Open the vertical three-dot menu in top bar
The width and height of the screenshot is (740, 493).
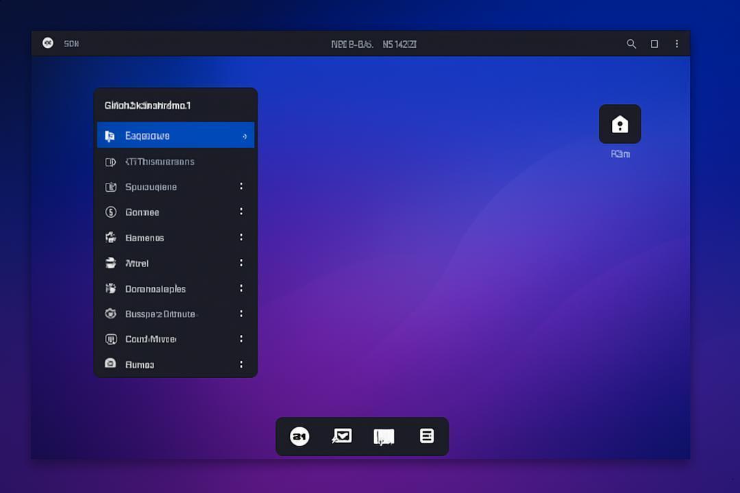click(677, 44)
